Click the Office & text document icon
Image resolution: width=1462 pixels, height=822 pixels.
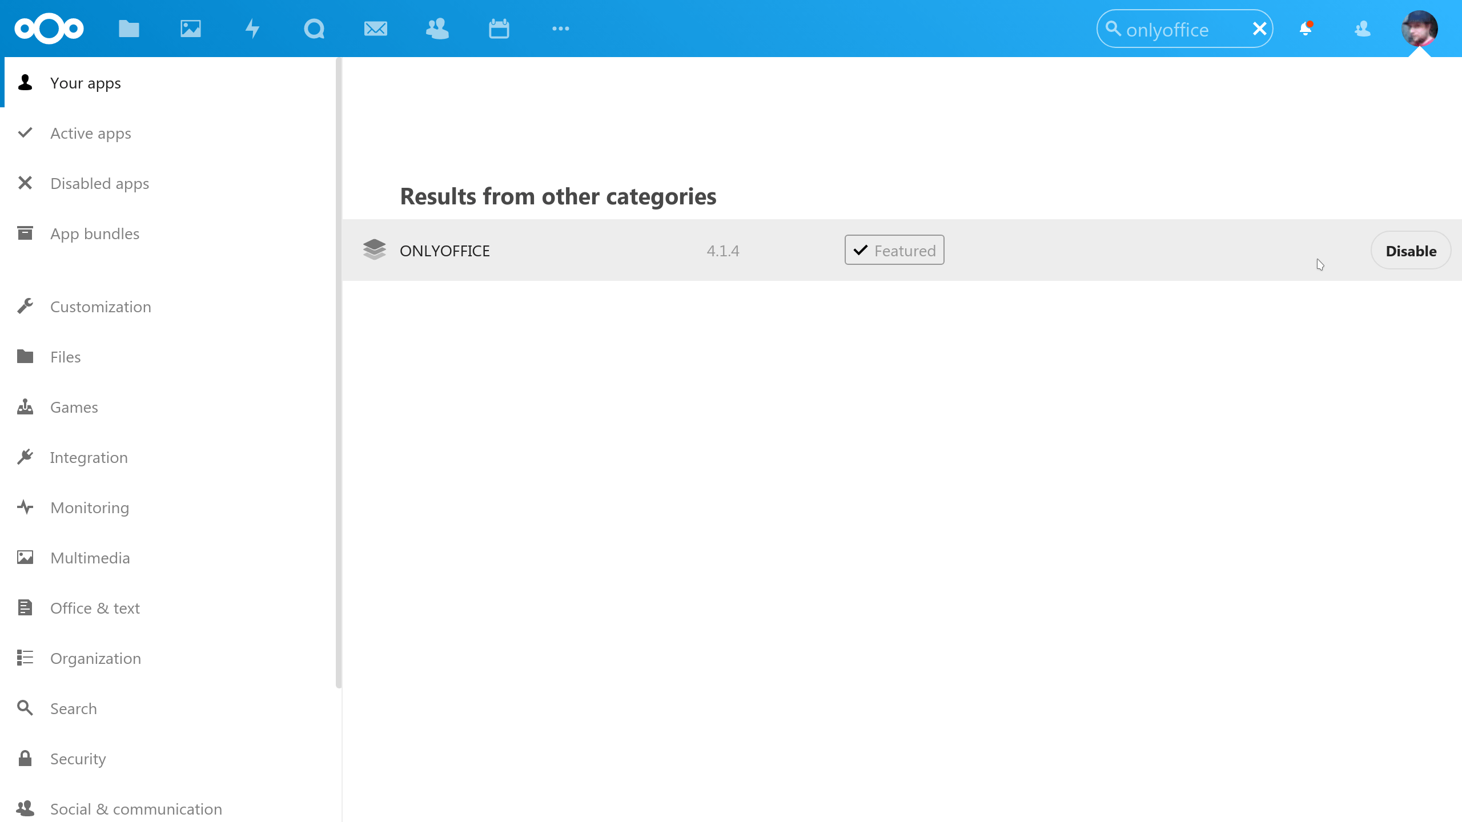[x=25, y=607]
